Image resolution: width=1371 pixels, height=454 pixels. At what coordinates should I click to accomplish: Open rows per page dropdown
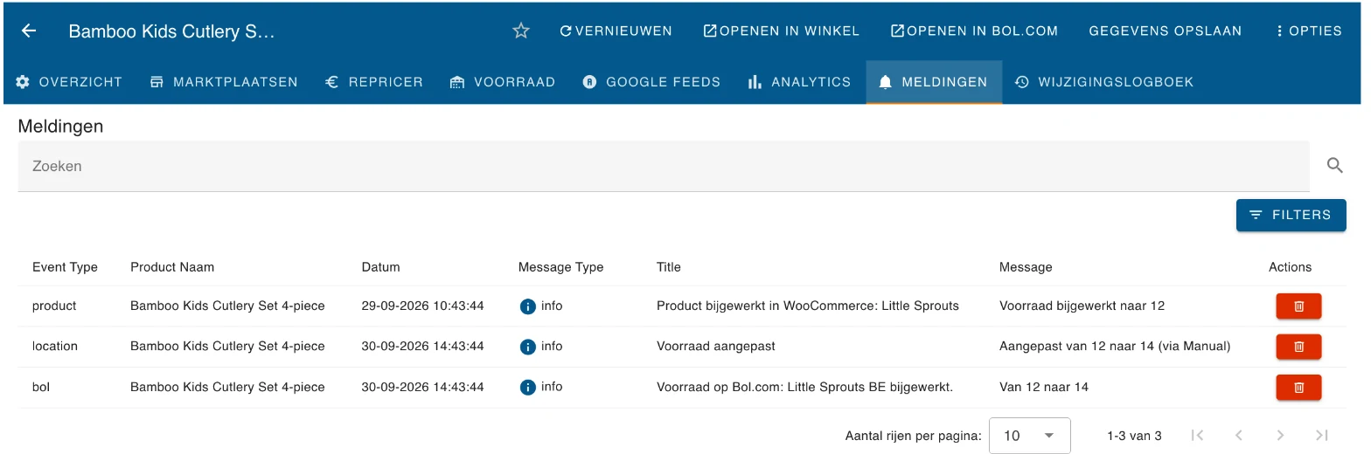click(1029, 435)
